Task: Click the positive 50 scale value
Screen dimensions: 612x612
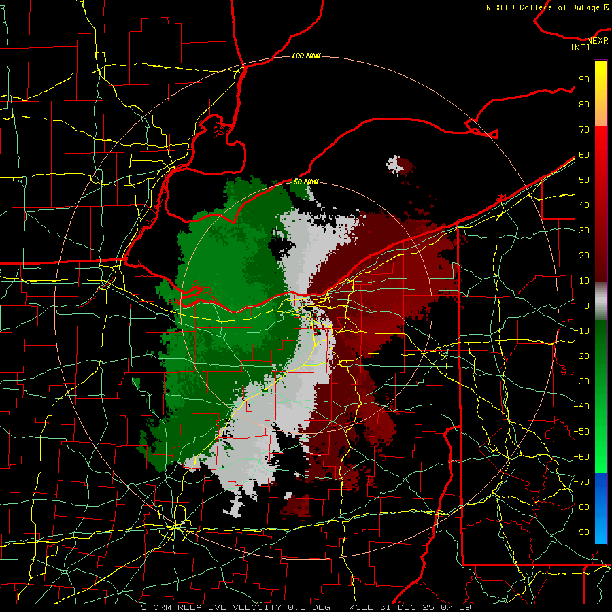Action: point(584,180)
